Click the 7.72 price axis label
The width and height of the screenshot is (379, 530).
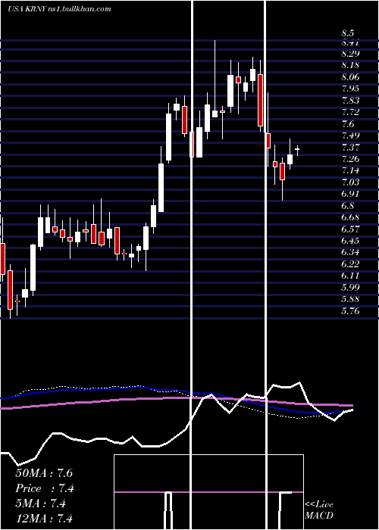[x=350, y=112]
